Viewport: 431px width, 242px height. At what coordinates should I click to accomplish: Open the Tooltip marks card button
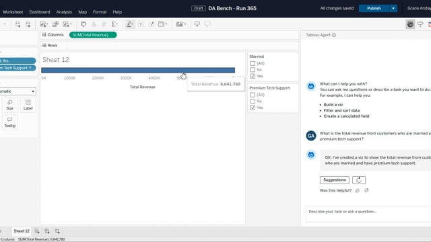pos(10,122)
